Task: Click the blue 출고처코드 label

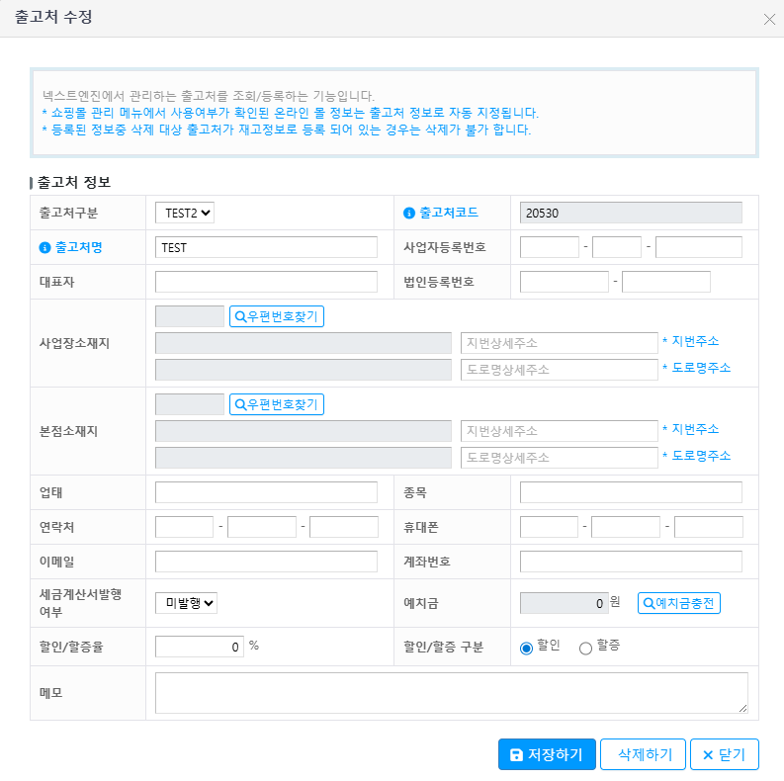Action: click(x=449, y=213)
